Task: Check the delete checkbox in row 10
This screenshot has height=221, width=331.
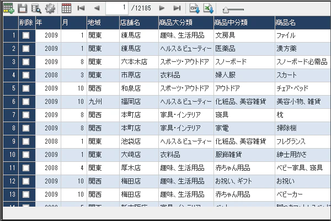Action: click(26, 155)
